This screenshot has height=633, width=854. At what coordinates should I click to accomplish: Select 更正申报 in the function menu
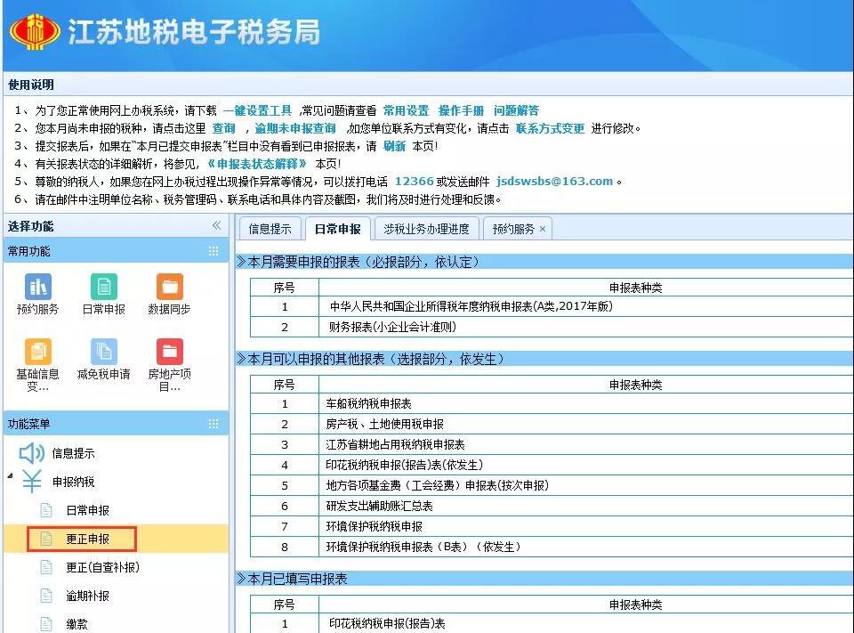[x=87, y=539]
